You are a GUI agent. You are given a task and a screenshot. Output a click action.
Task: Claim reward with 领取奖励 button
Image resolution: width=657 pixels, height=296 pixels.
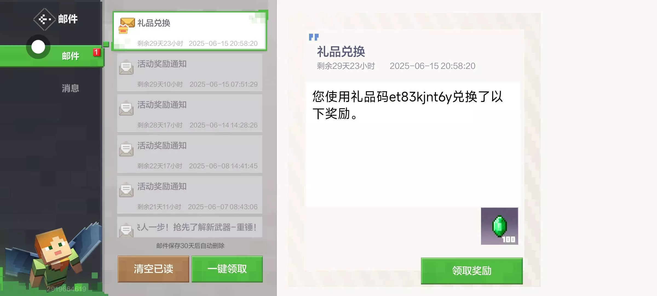(472, 271)
